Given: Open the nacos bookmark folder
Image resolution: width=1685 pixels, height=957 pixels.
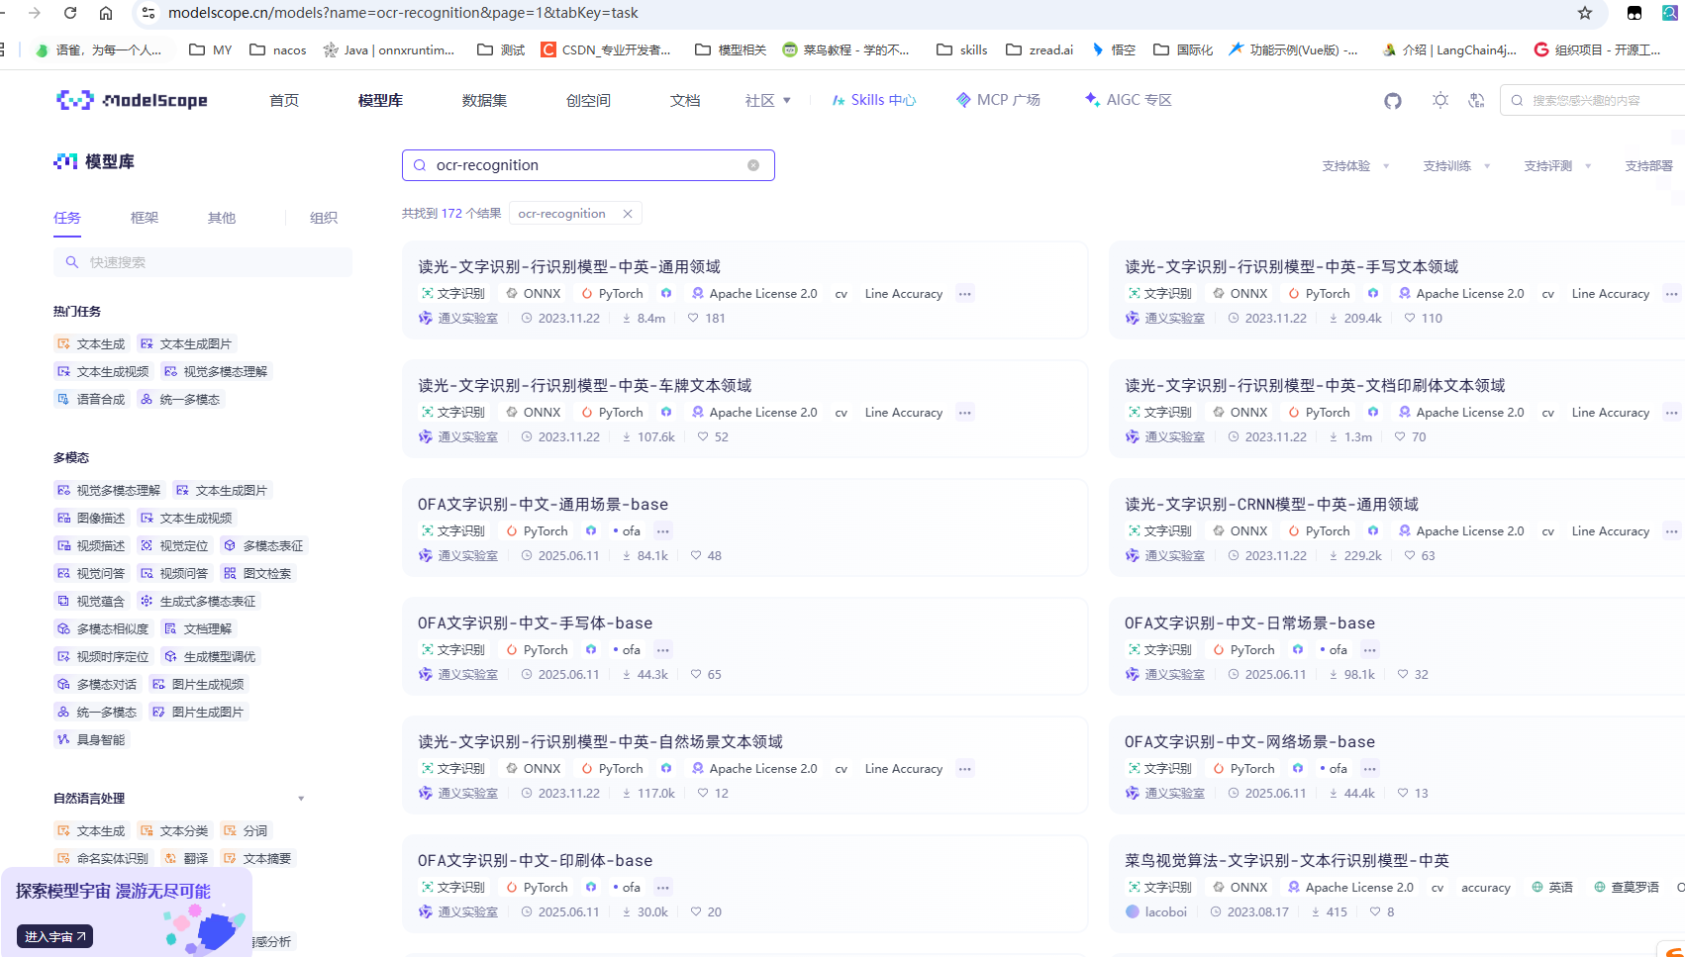Looking at the screenshot, I should pyautogui.click(x=278, y=49).
